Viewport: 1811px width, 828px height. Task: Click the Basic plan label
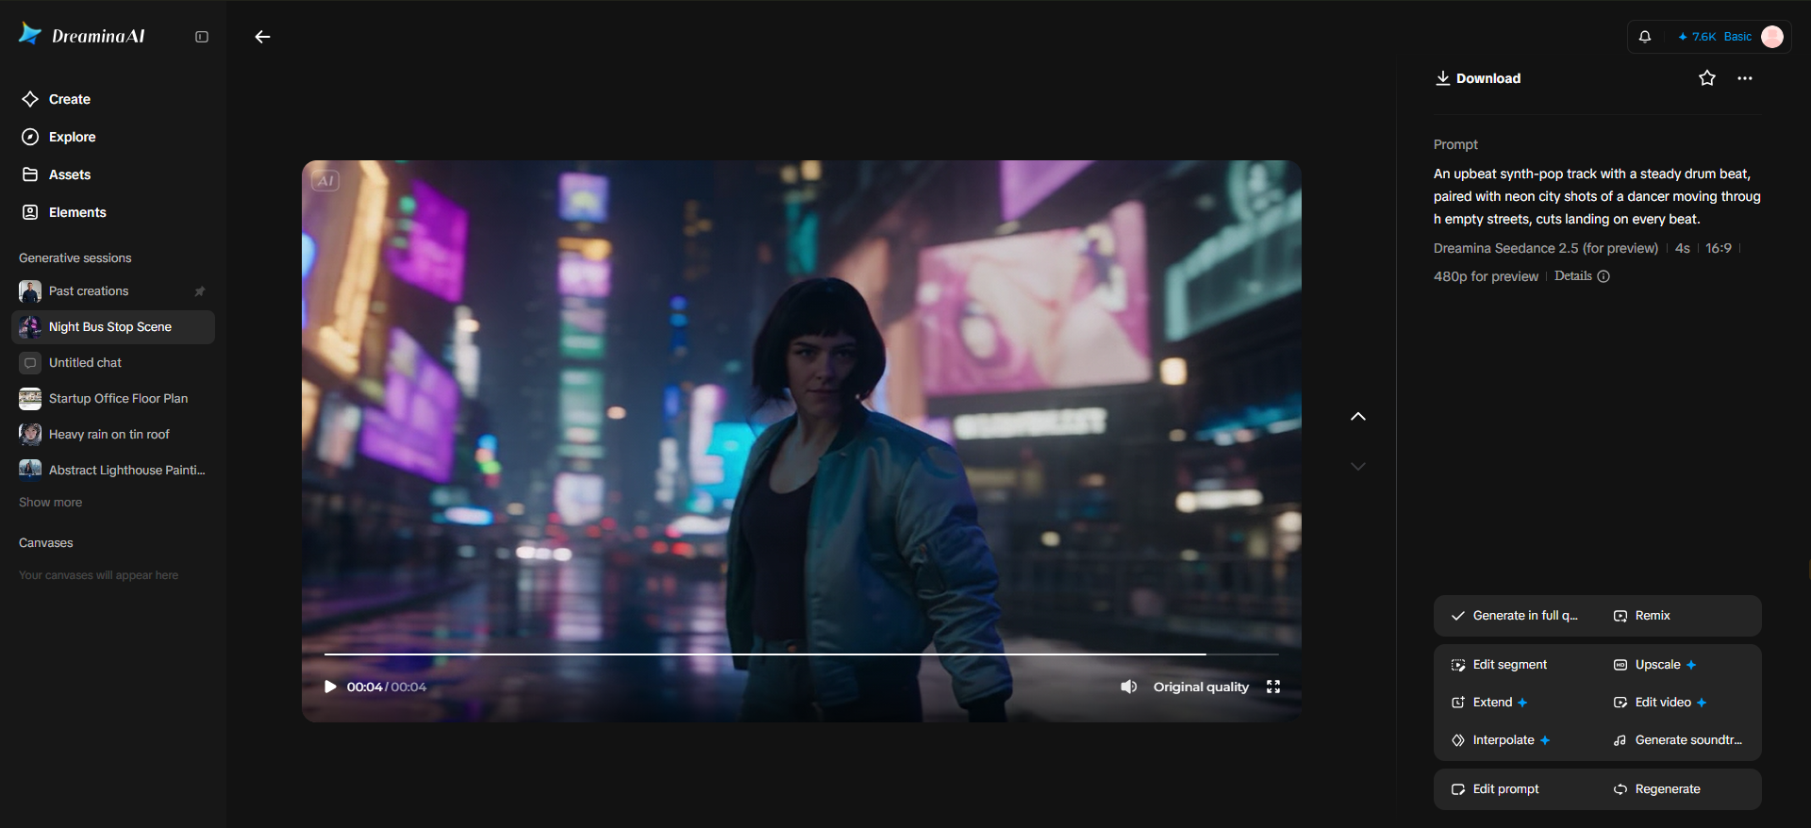coord(1737,37)
